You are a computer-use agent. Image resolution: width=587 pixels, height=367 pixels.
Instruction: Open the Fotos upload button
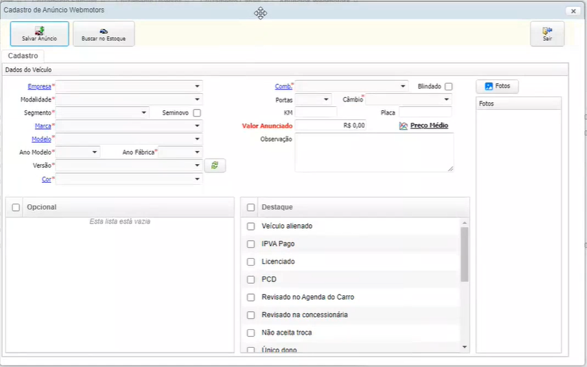pos(497,86)
